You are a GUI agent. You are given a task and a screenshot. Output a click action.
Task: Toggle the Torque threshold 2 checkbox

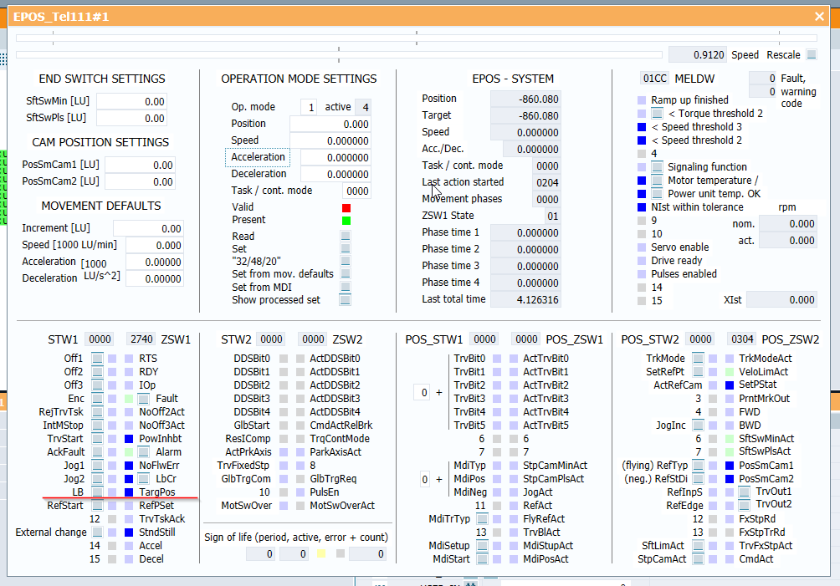[x=657, y=114]
